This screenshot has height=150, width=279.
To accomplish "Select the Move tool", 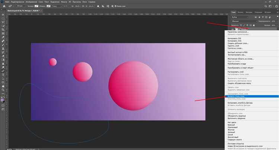I will (x=3, y=14).
